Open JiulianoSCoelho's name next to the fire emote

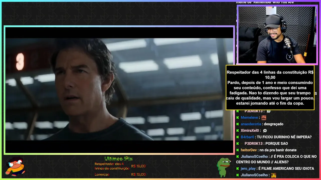pos(254,175)
